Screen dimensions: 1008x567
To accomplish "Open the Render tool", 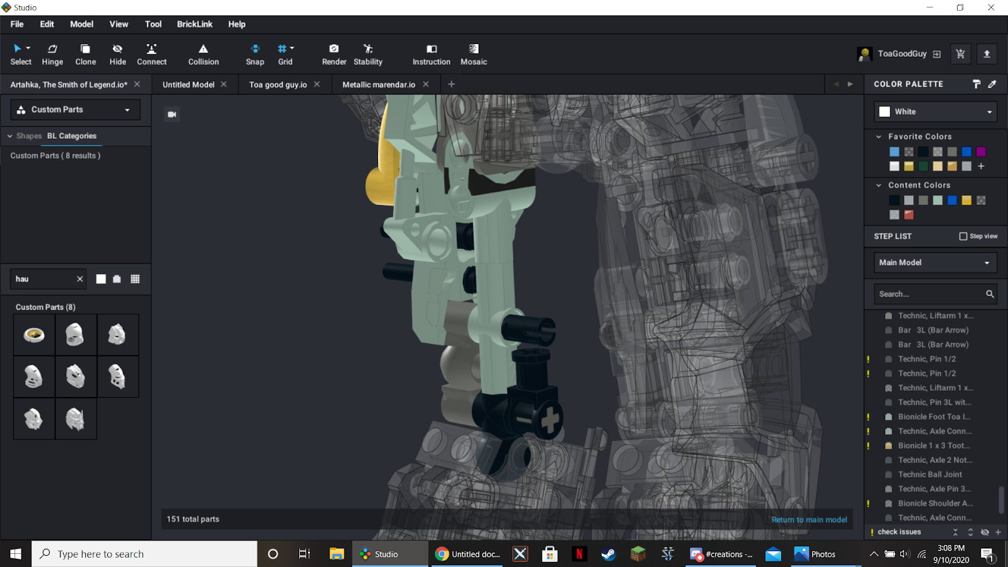I will point(334,54).
